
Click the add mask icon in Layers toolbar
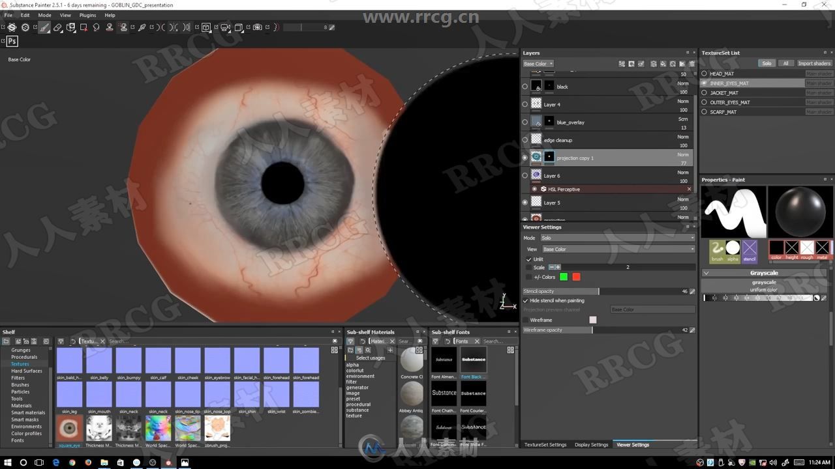point(631,64)
